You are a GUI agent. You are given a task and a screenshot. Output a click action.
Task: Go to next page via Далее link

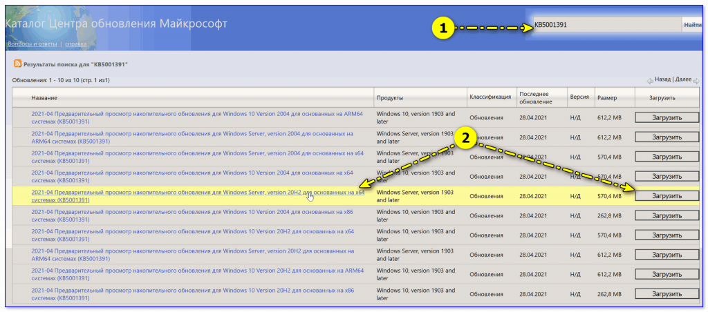coord(682,80)
